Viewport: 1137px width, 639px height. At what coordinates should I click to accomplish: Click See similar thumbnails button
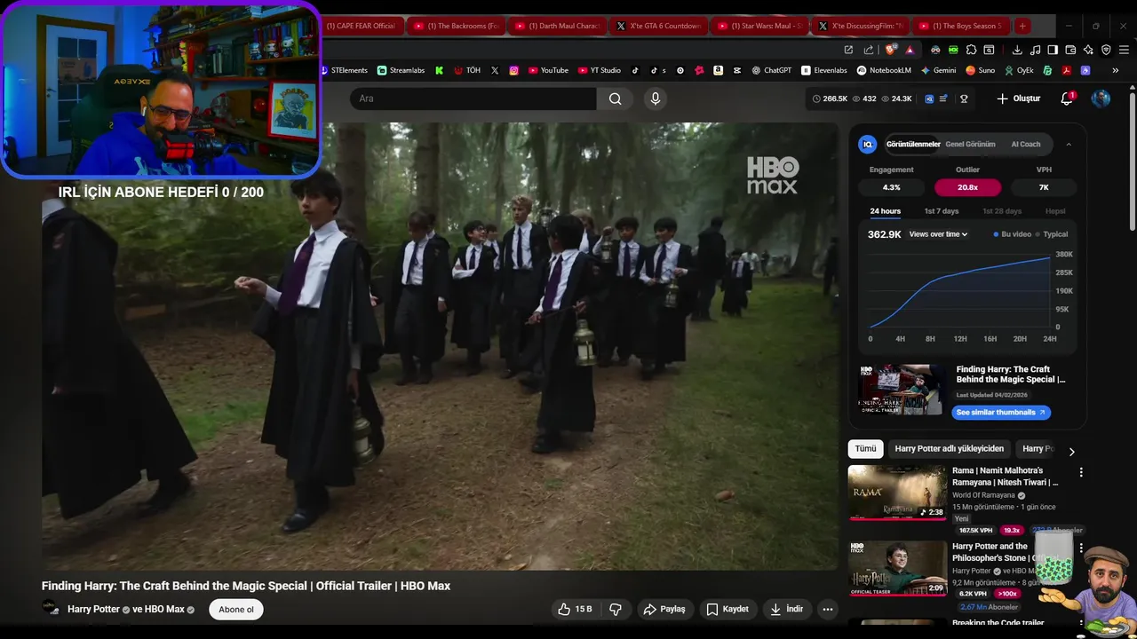[1001, 412]
